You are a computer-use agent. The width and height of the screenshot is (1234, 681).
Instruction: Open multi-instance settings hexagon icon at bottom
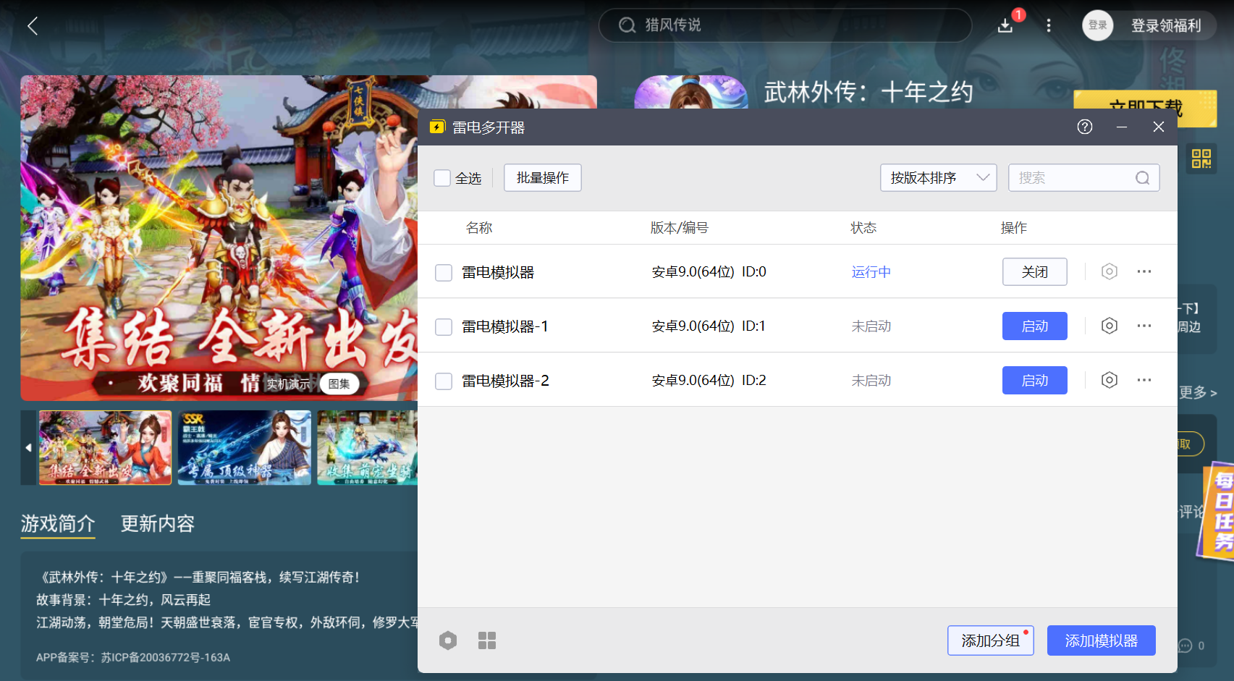pyautogui.click(x=448, y=640)
